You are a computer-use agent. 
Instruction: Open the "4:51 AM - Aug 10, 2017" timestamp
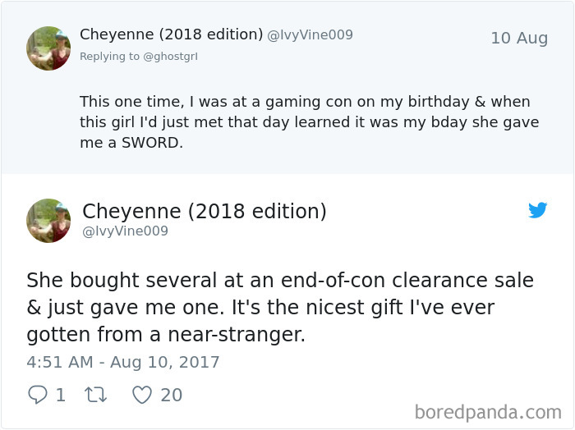coord(123,362)
